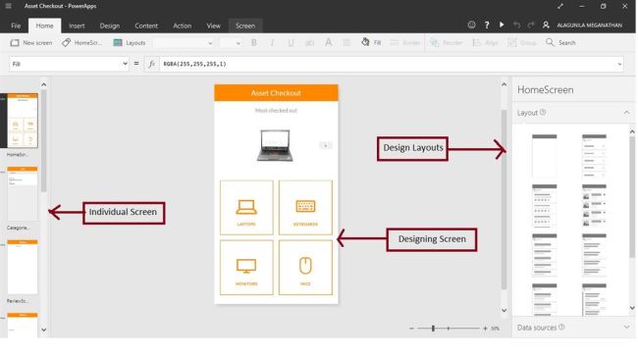The image size is (638, 358).
Task: Click the fx function icon
Action: (x=151, y=64)
